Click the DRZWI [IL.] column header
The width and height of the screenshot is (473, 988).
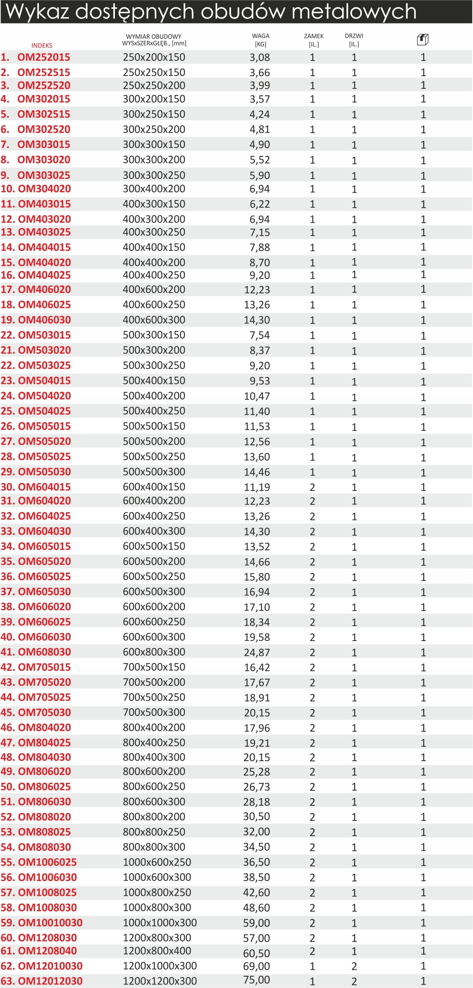coord(354,40)
